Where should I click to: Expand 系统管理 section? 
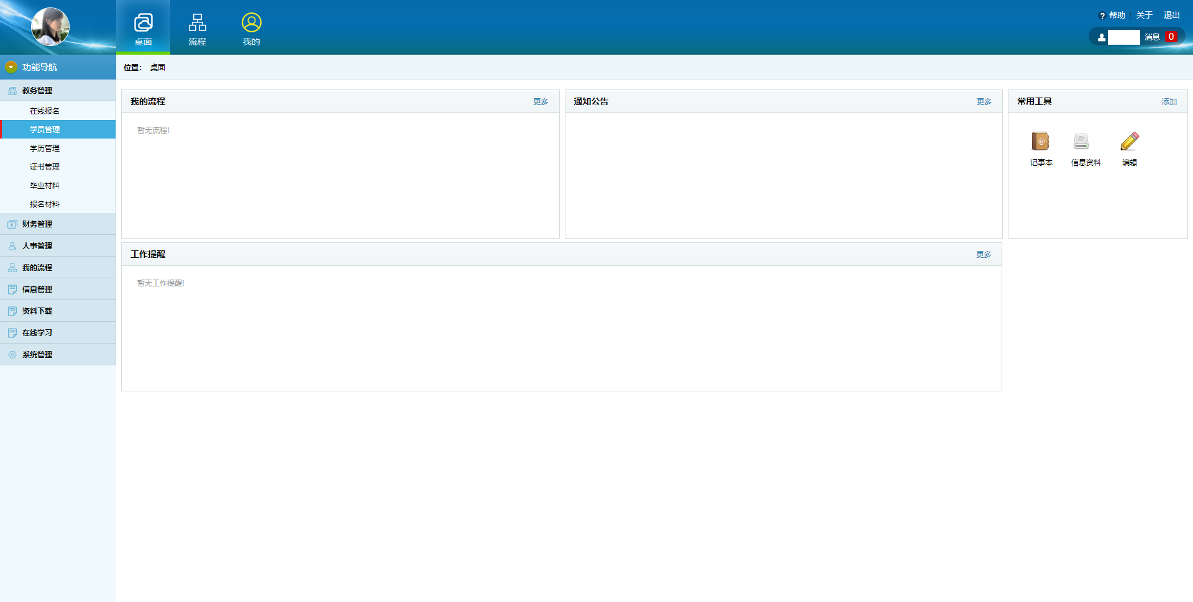point(58,355)
